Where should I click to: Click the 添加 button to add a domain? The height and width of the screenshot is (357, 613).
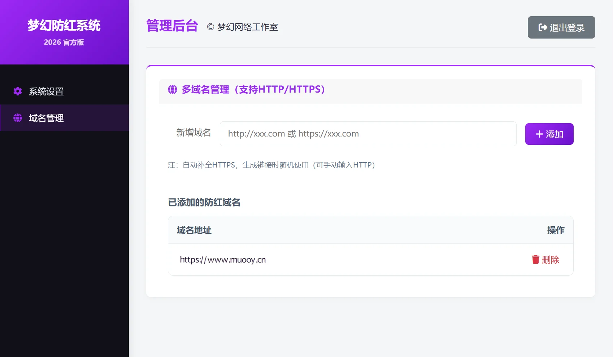tap(549, 134)
